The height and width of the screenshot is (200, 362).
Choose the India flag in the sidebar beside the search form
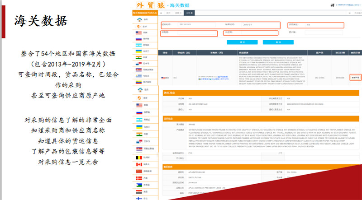click(138, 57)
